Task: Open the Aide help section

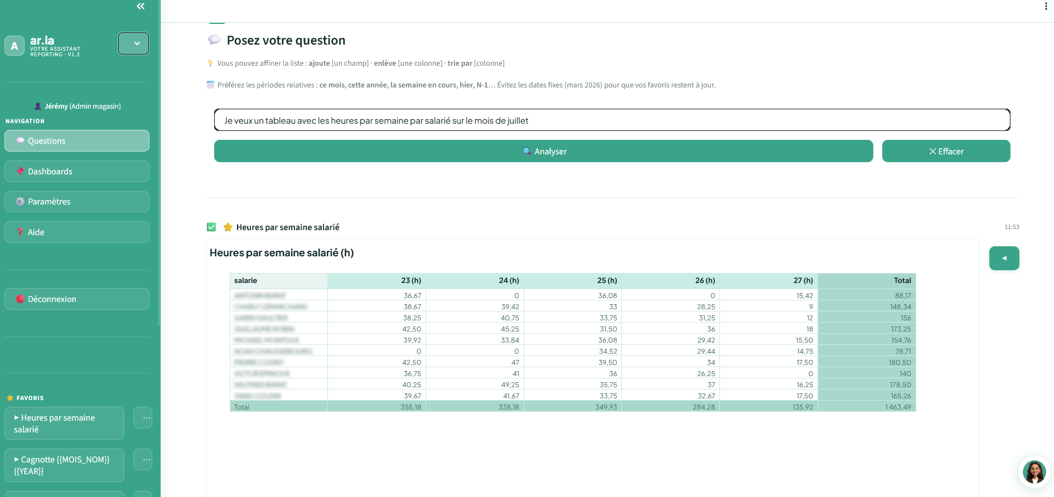Action: 77,232
